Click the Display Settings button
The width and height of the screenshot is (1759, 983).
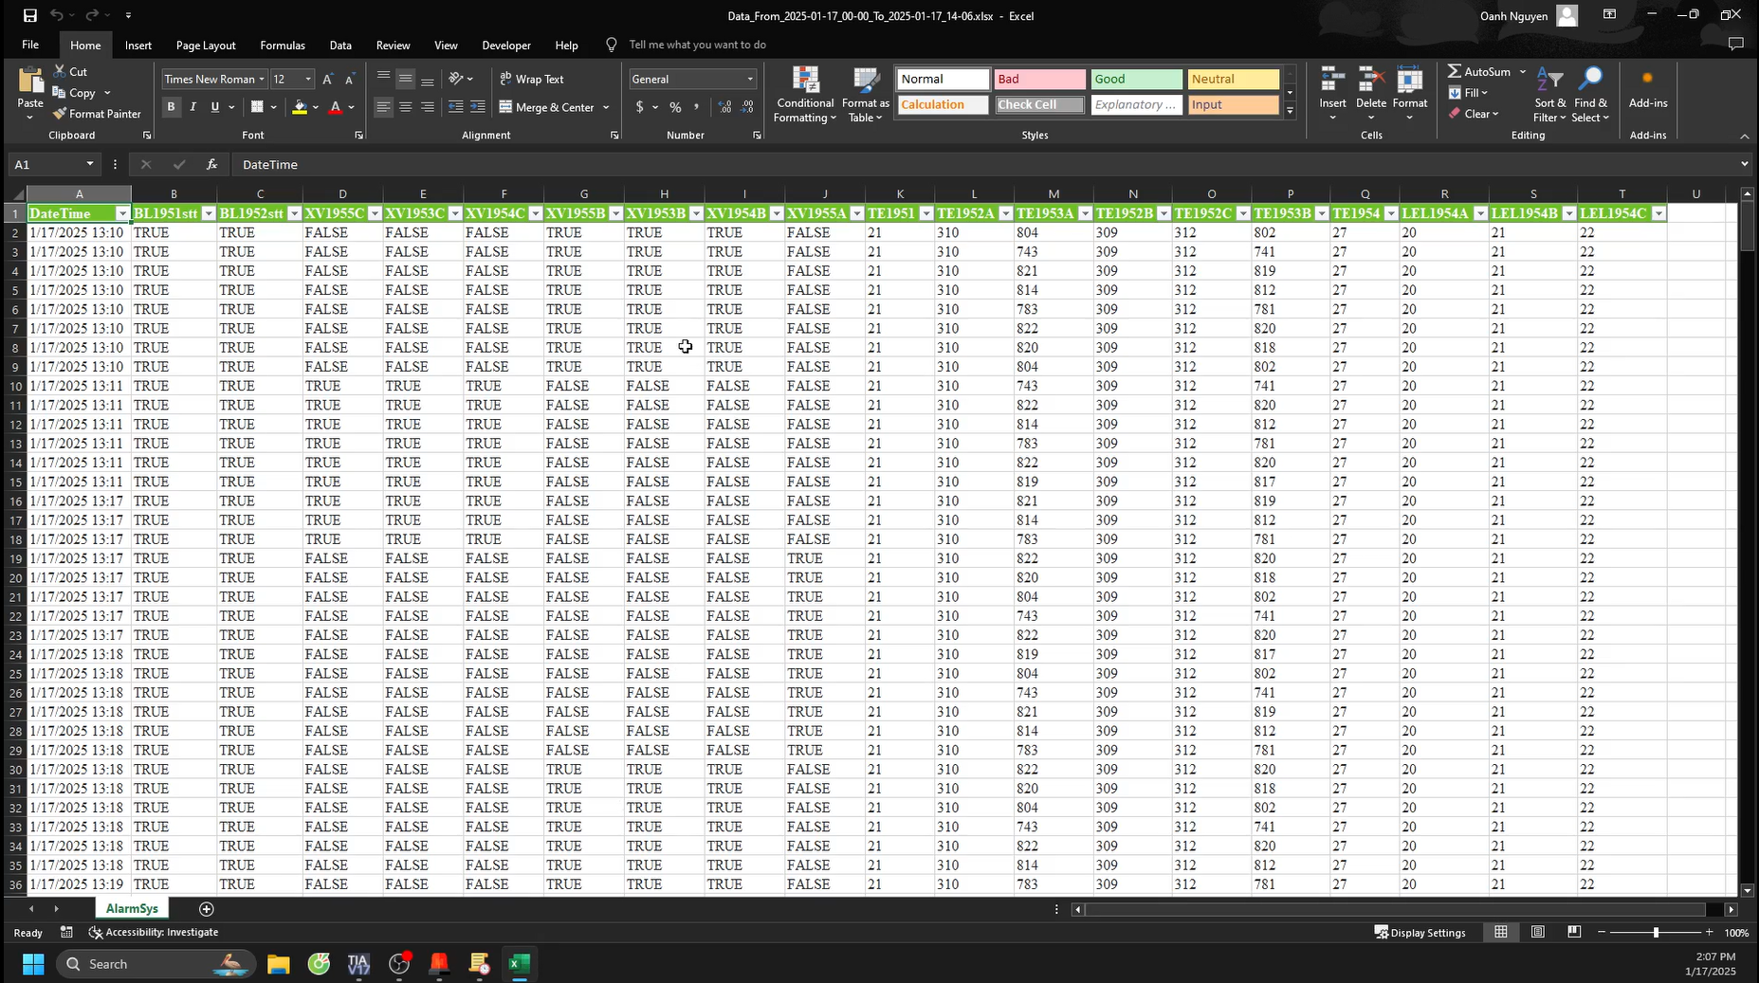tap(1420, 933)
